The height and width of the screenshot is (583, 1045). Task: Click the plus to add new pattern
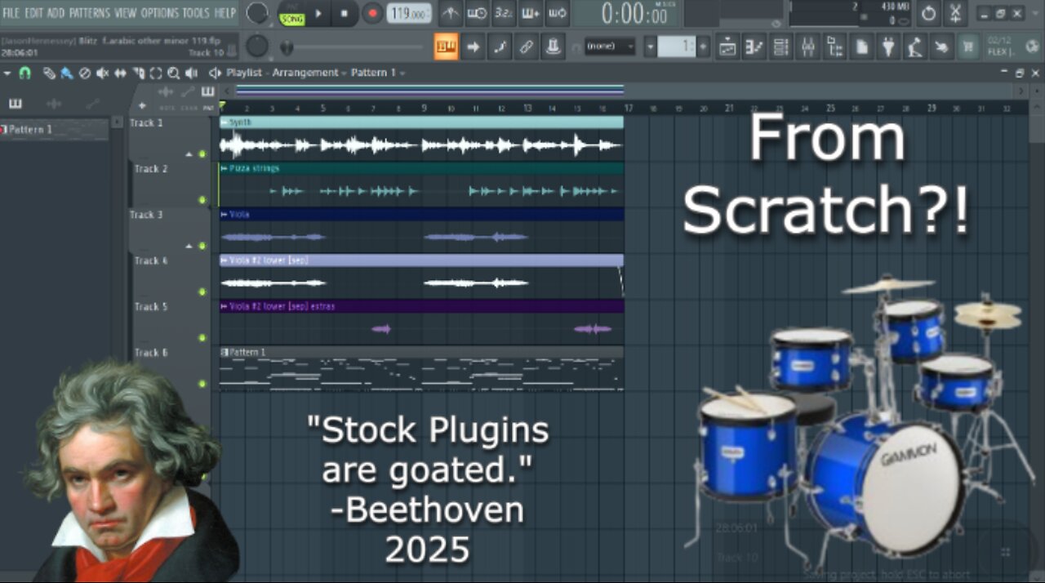pos(704,47)
